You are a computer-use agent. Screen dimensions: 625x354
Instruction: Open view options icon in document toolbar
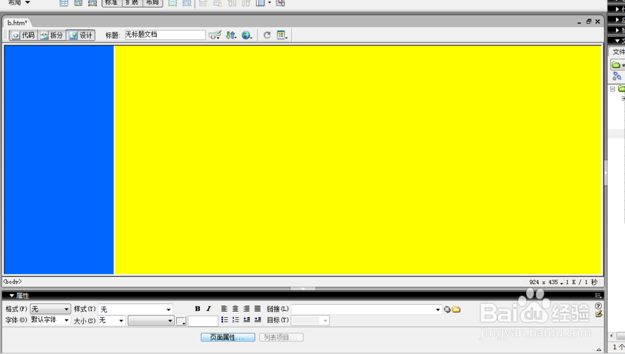coord(282,35)
